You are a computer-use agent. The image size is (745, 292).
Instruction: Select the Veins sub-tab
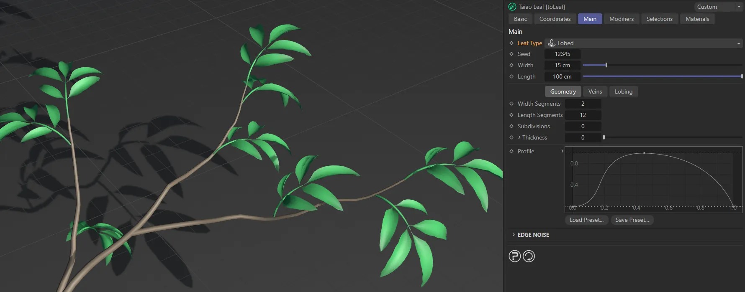(x=595, y=91)
